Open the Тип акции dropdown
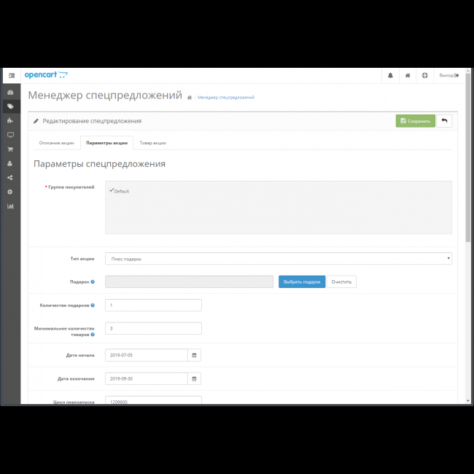Viewport: 474px width, 474px height. pos(279,259)
